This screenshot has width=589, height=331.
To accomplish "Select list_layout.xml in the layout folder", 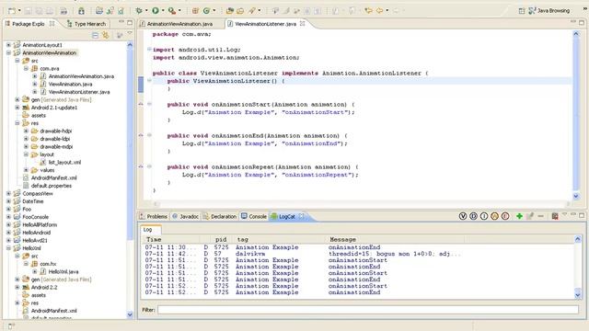I will 64,163.
